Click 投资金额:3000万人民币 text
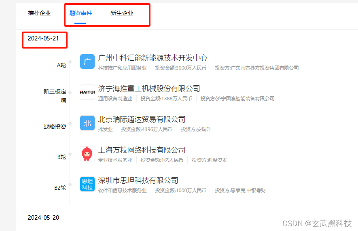The width and height of the screenshot is (358, 231). pyautogui.click(x=180, y=68)
